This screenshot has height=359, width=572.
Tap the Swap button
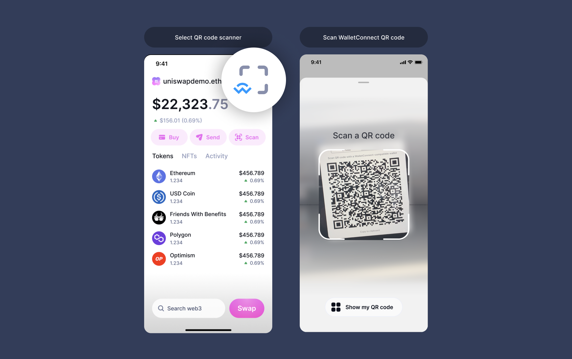[247, 308]
